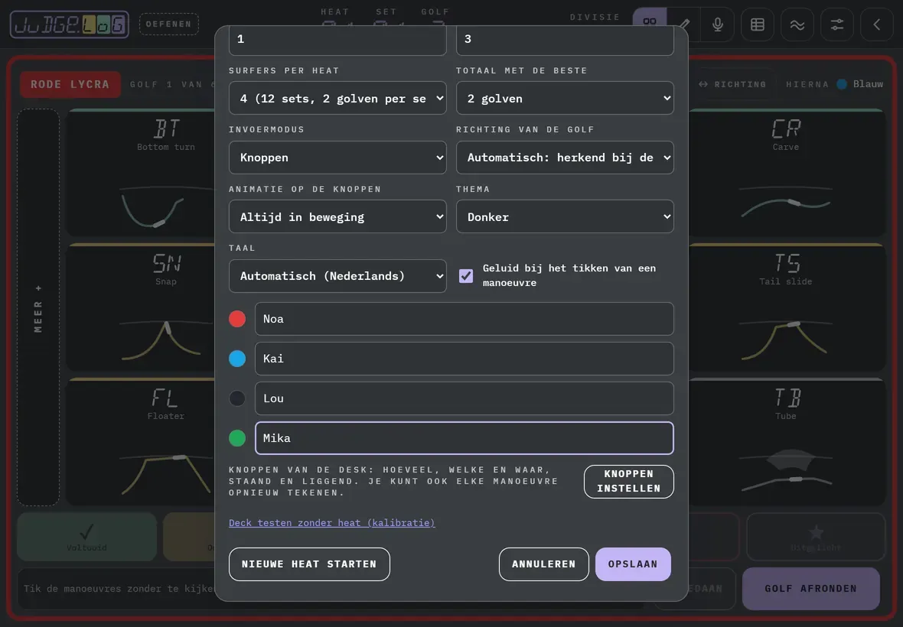
Task: Focus the surfer name field containing Lou
Action: coord(465,398)
